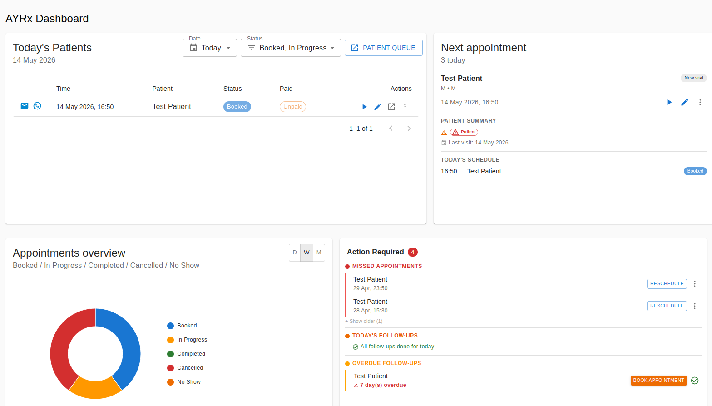The width and height of the screenshot is (712, 406).
Task: Go to next page of patients table
Action: tap(409, 129)
